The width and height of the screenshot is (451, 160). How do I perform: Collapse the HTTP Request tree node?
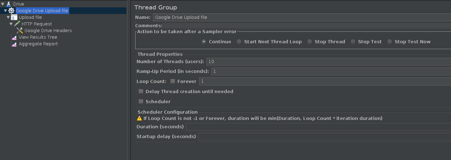11,24
